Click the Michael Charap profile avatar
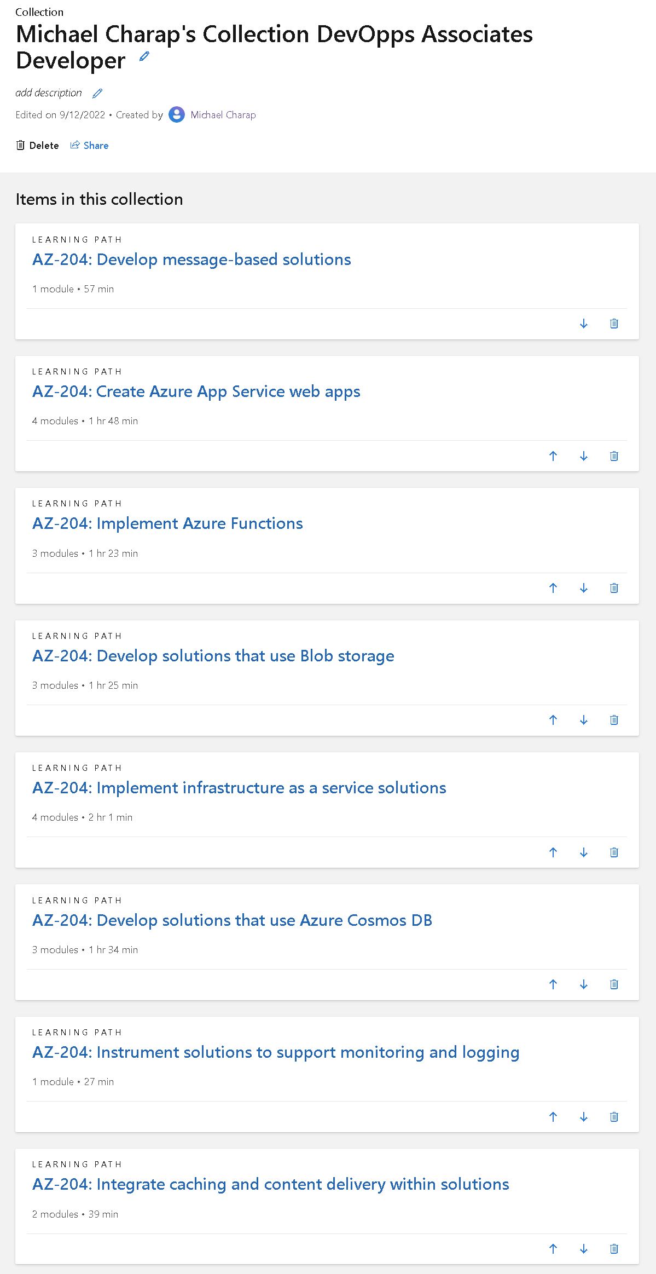Viewport: 656px width, 1274px height. pos(176,115)
